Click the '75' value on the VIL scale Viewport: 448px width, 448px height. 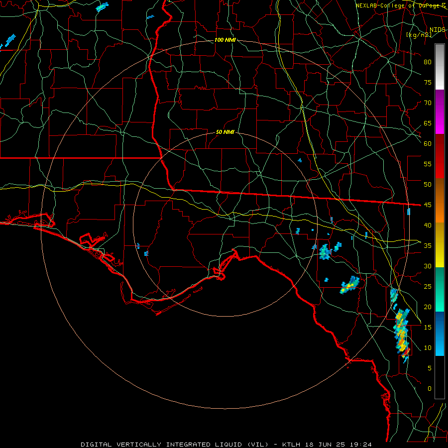tap(428, 82)
